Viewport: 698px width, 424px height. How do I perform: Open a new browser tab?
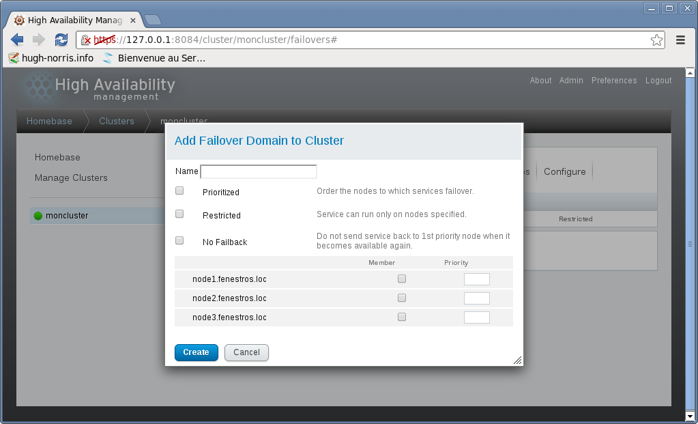pos(153,19)
